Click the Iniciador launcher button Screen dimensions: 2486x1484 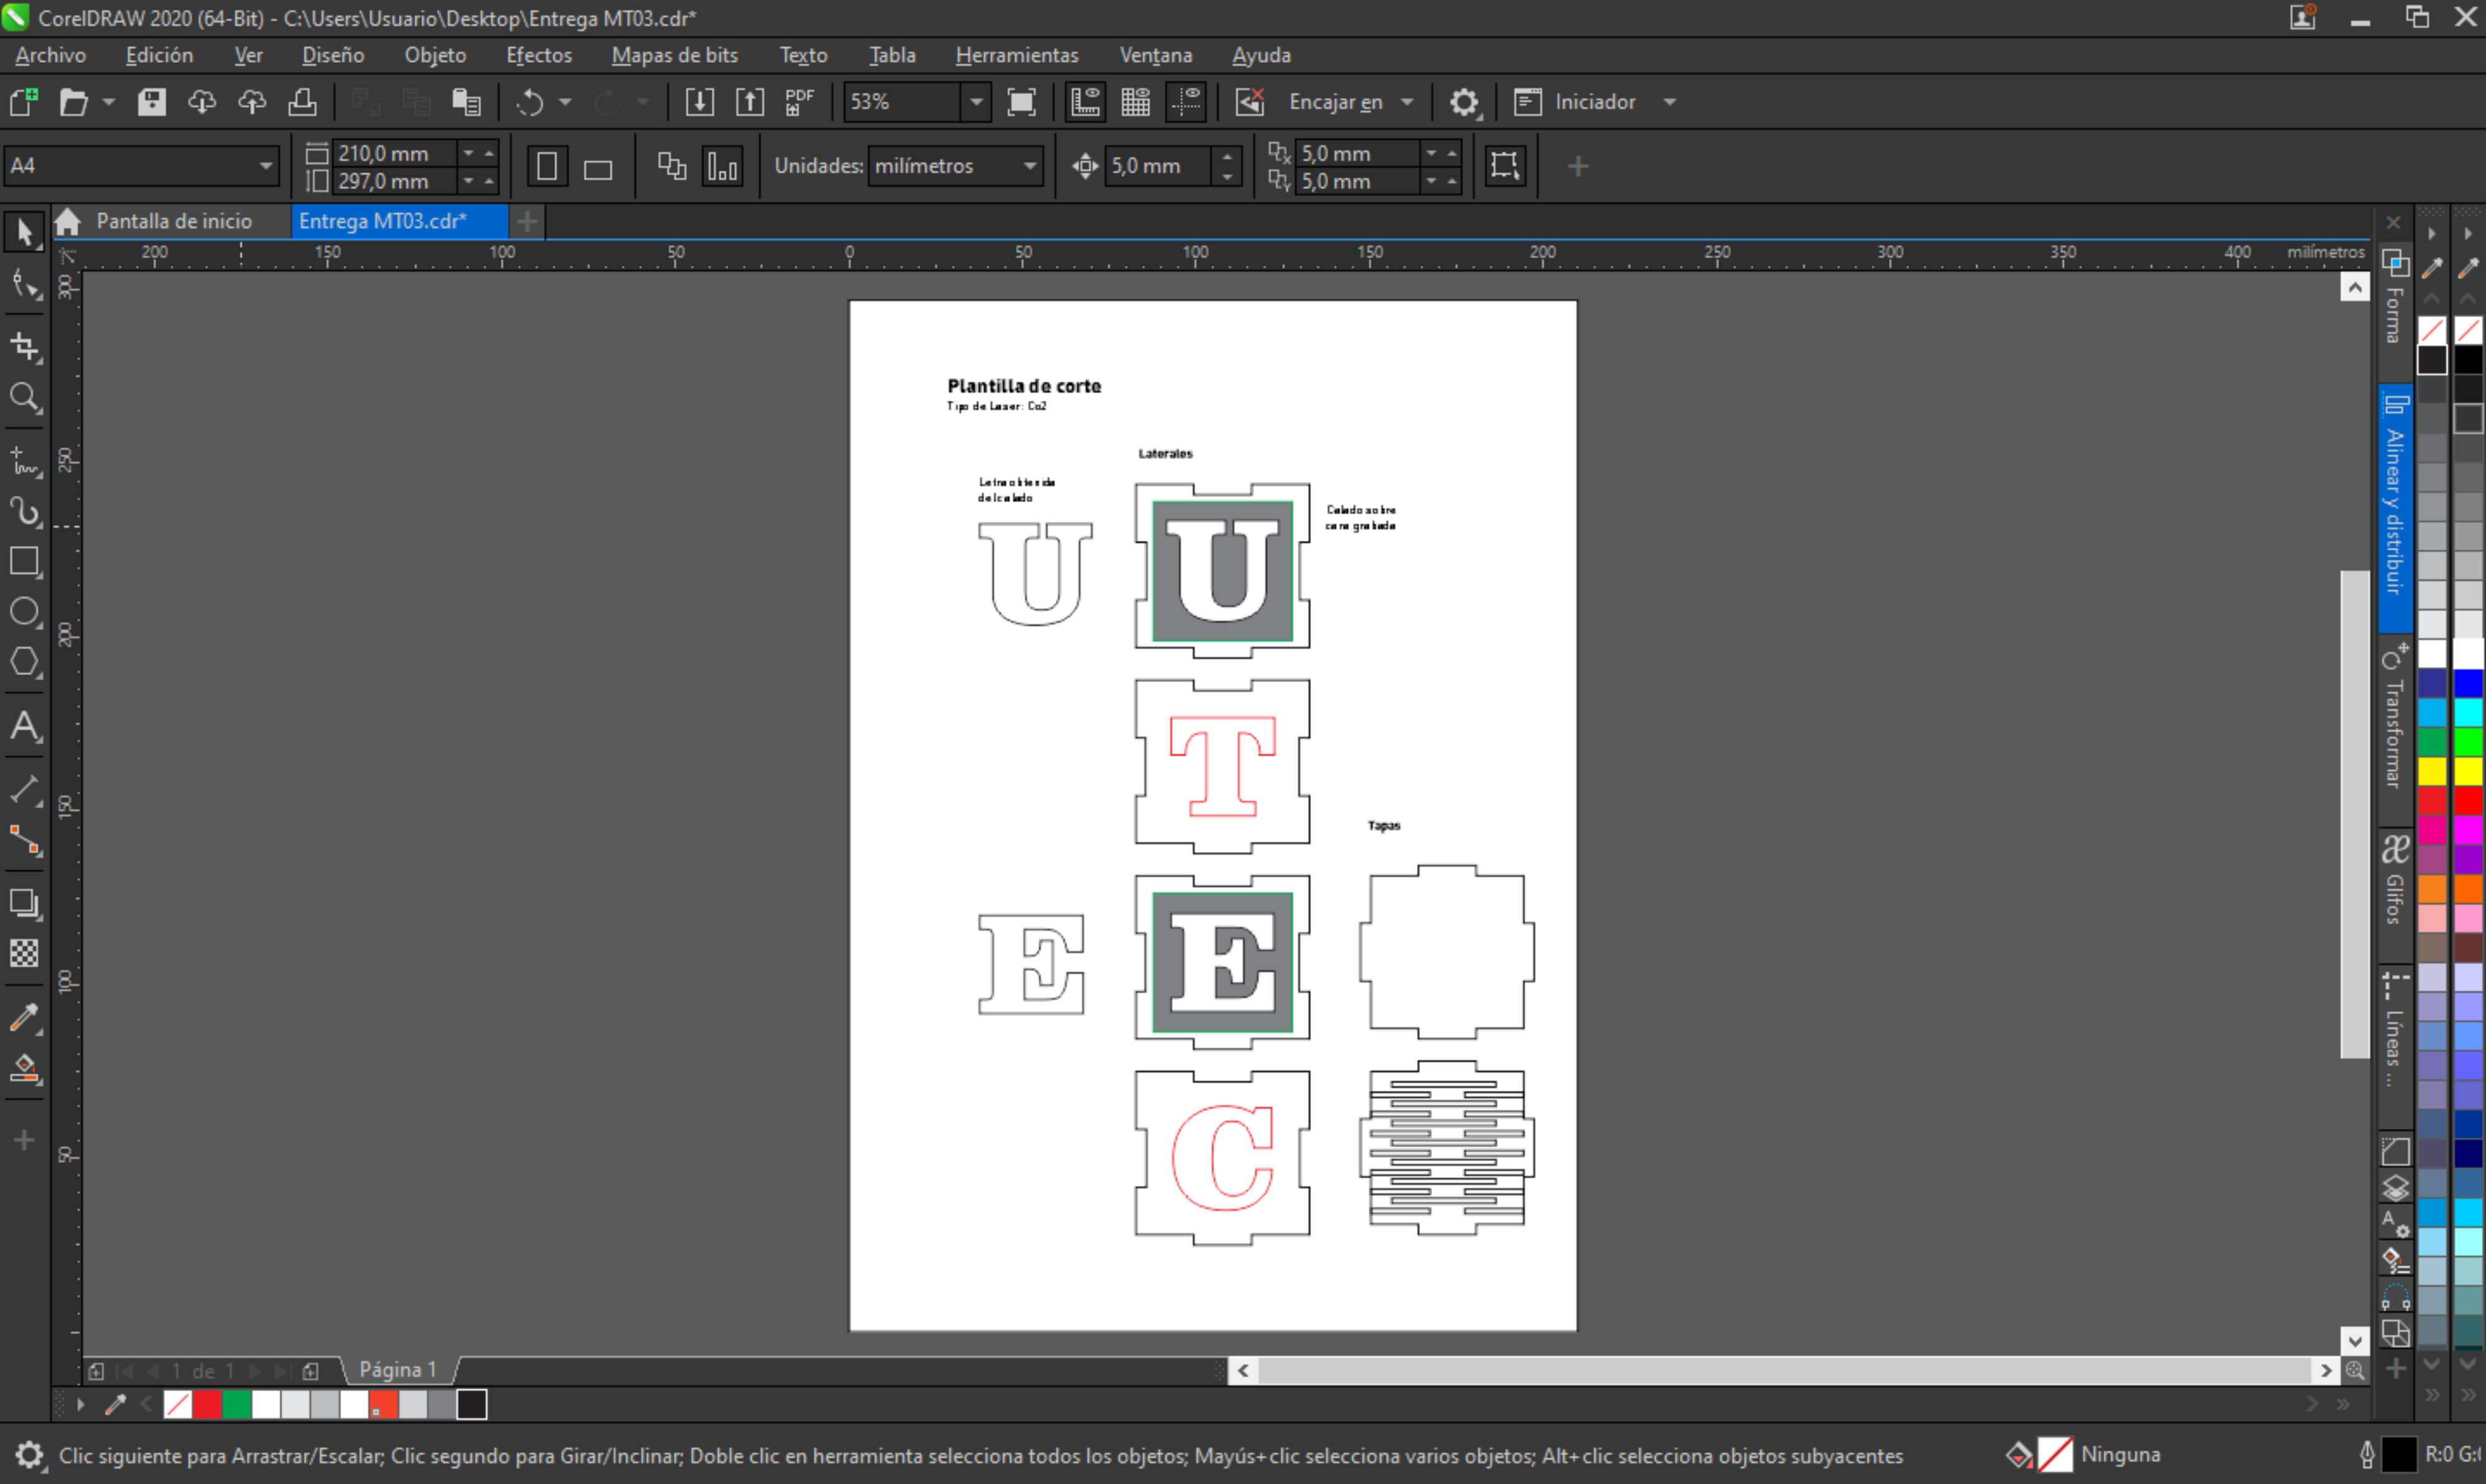pyautogui.click(x=1594, y=102)
